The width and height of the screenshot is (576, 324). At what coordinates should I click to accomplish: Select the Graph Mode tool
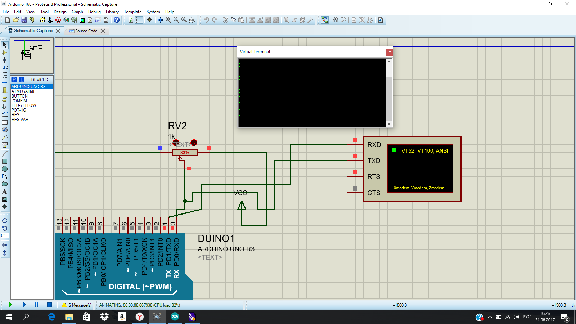coord(5,114)
